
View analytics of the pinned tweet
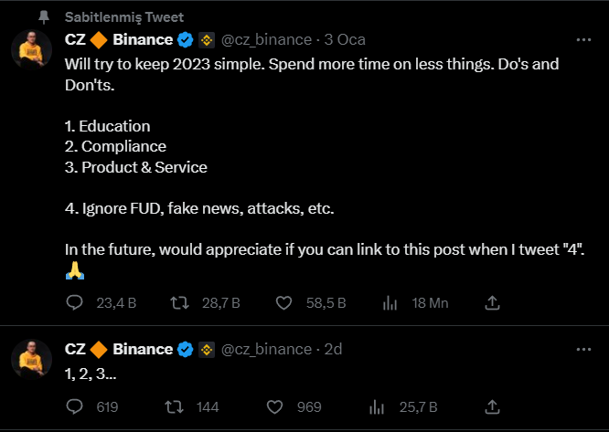(388, 302)
